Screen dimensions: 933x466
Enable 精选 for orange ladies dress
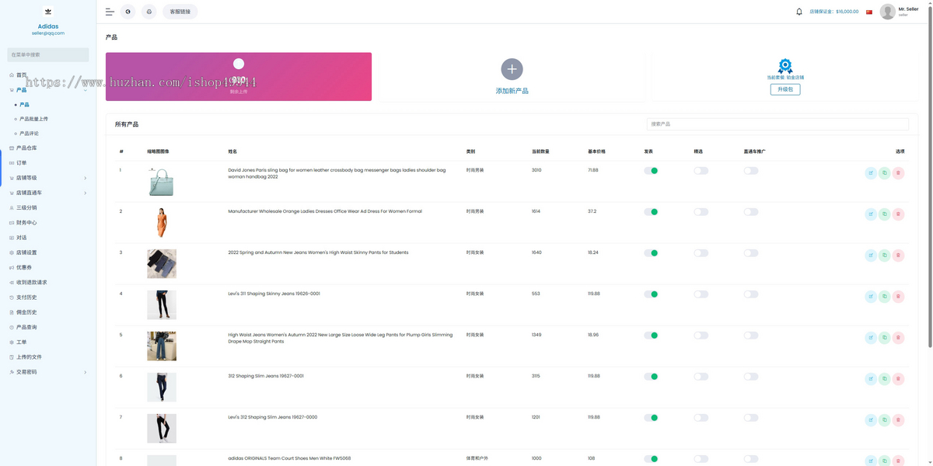coord(701,211)
